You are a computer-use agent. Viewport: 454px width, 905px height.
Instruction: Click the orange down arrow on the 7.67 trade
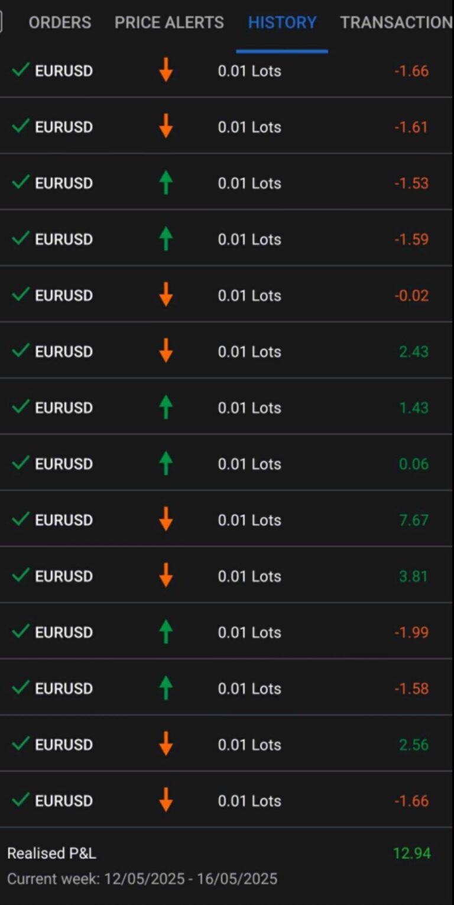coord(166,520)
